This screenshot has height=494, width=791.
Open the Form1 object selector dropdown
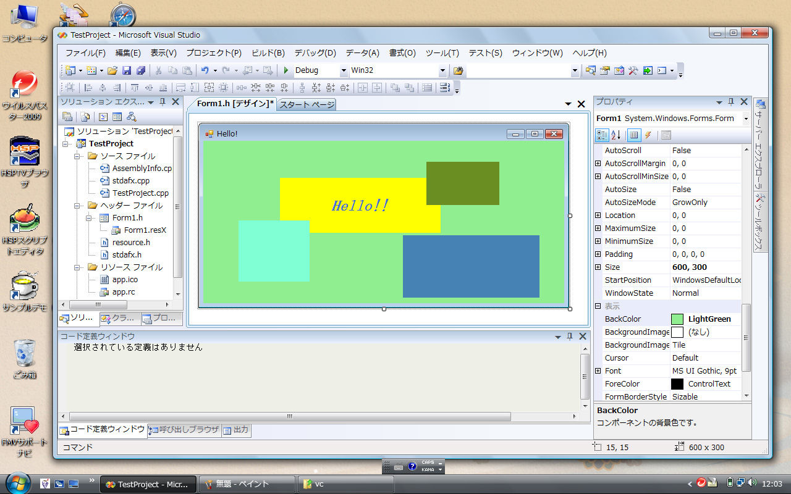click(x=746, y=118)
